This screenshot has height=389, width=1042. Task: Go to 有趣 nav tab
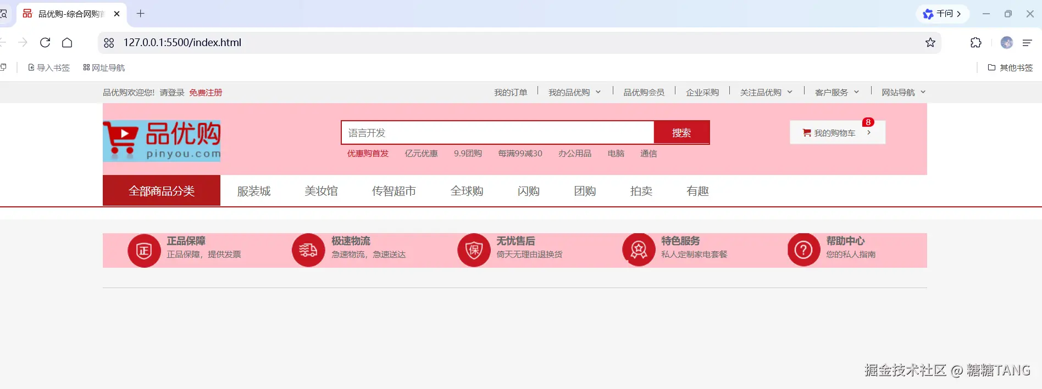(x=698, y=191)
